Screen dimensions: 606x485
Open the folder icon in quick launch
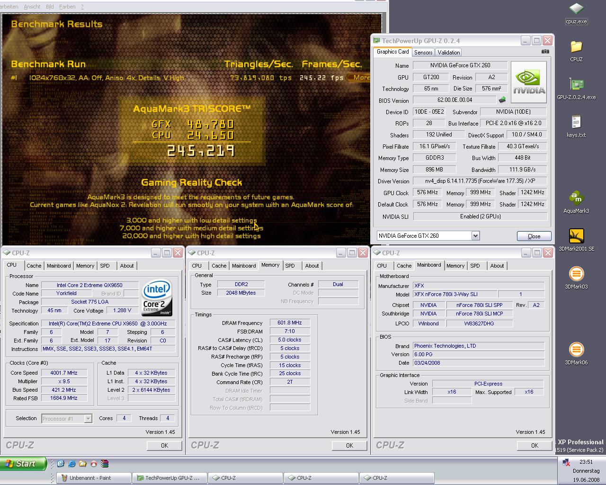coord(83,464)
